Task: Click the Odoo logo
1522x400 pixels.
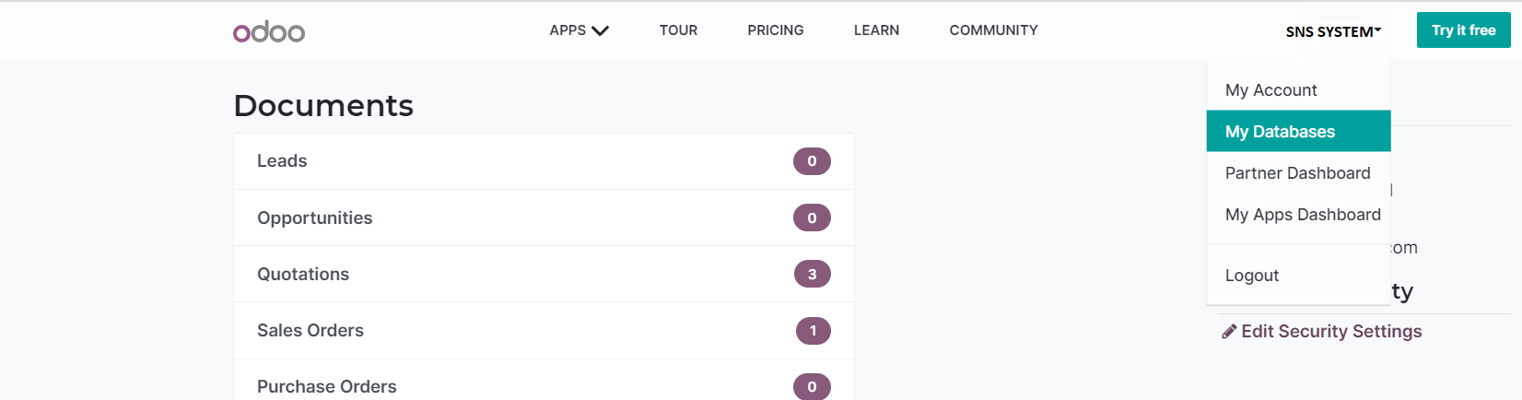Action: 269,32
